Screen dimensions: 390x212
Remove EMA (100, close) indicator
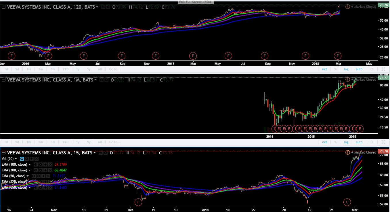pyautogui.click(x=50, y=164)
